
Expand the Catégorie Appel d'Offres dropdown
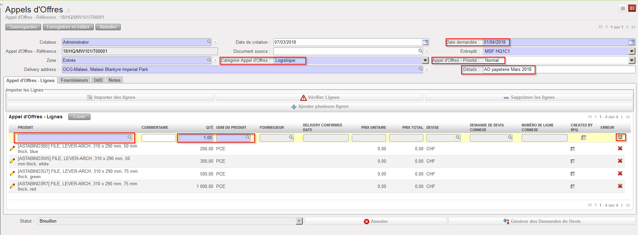[x=425, y=61]
